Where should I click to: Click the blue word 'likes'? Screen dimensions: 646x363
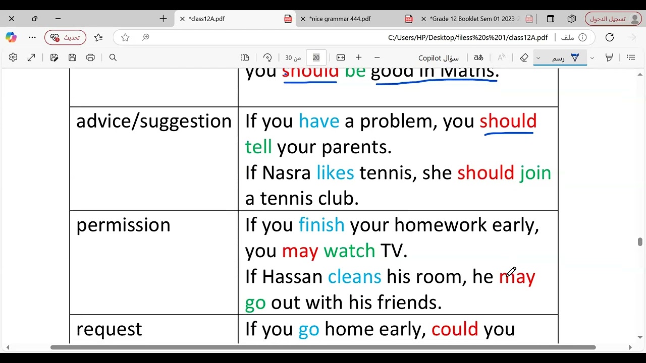point(335,173)
